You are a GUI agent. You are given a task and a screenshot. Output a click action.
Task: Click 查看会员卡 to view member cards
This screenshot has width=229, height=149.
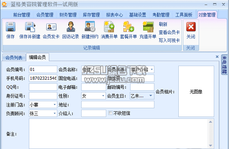click(169, 32)
